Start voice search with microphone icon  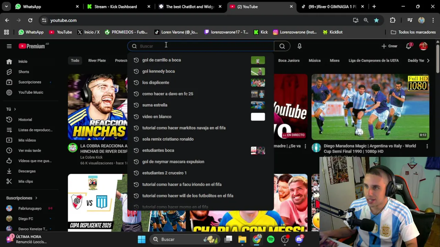coord(299,46)
